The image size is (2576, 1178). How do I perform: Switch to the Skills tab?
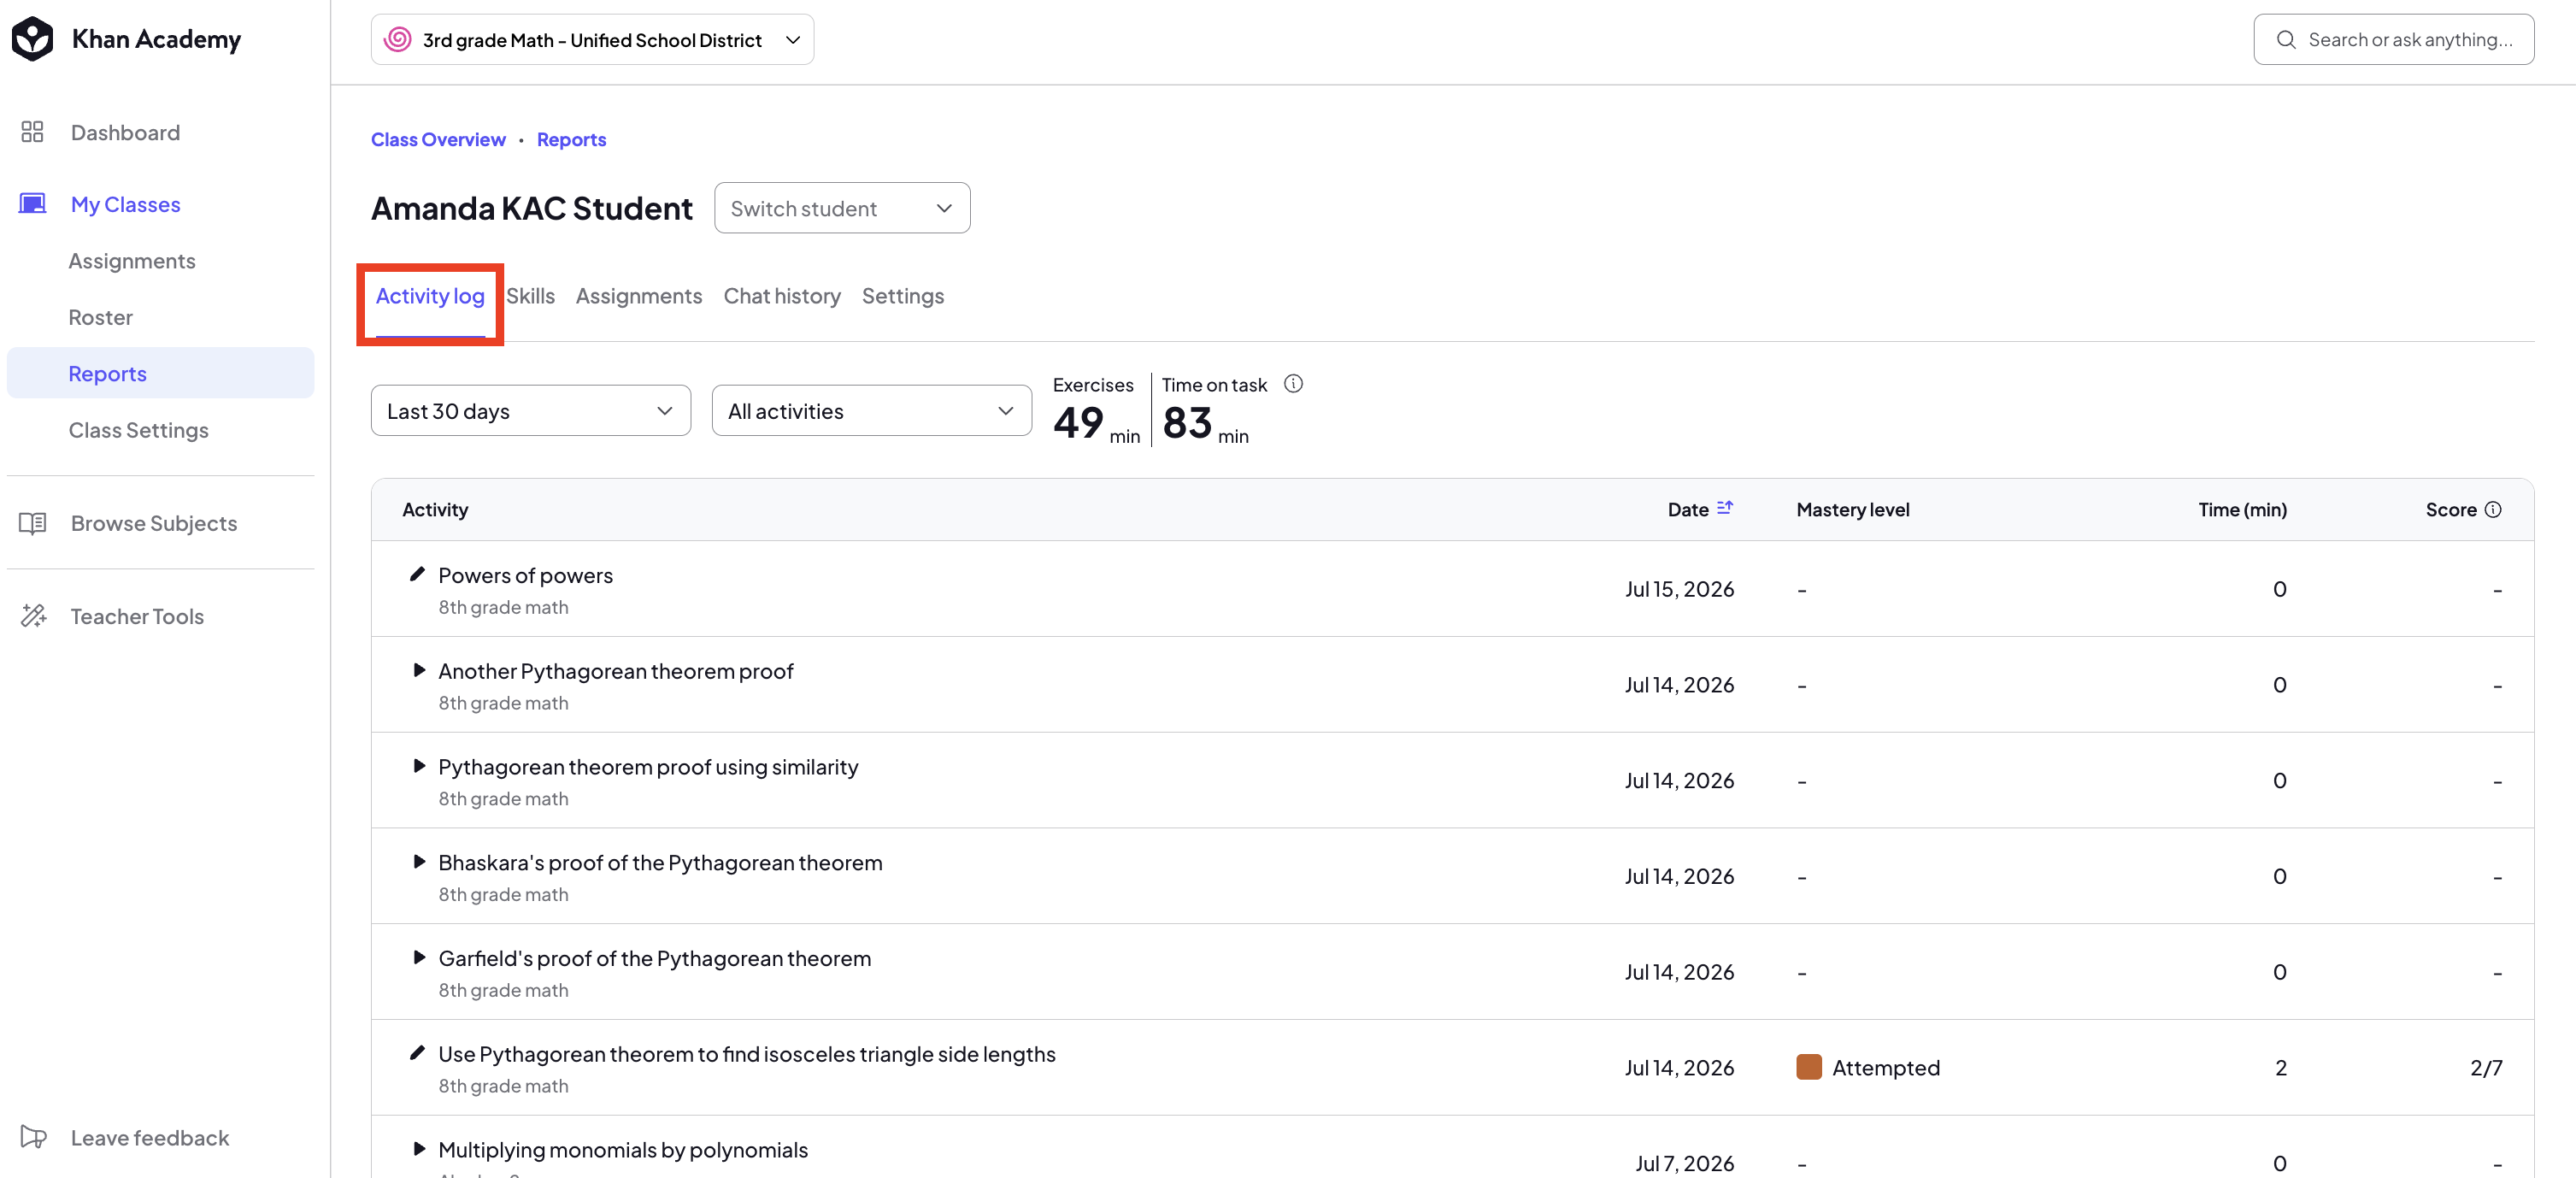pos(530,296)
